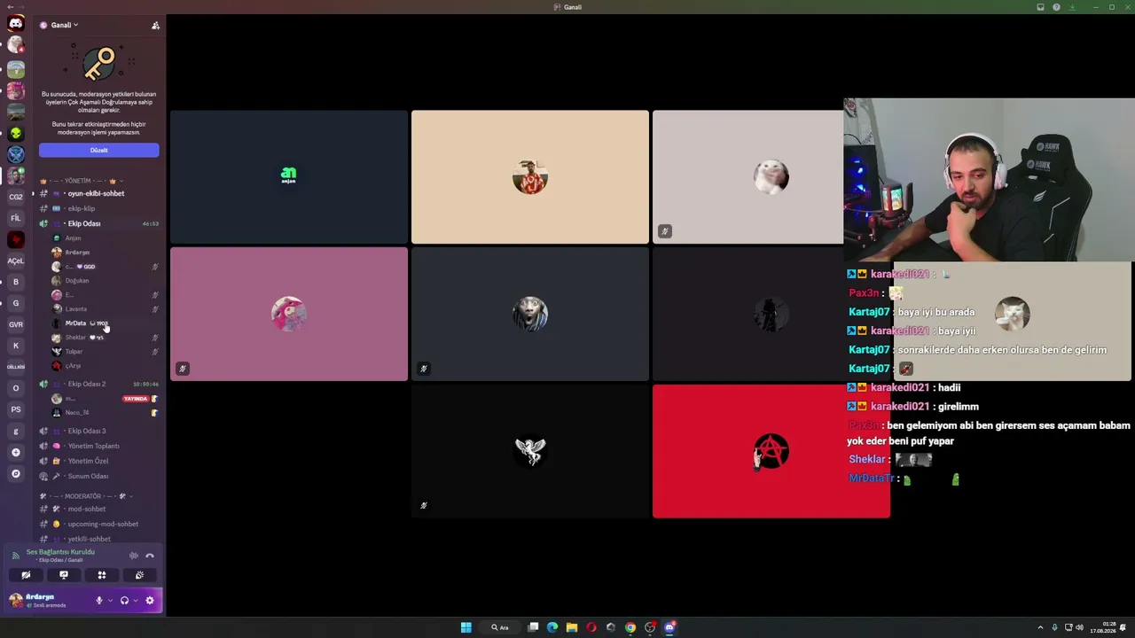Click Add a Server plus icon
This screenshot has width=1135, height=638.
16,452
